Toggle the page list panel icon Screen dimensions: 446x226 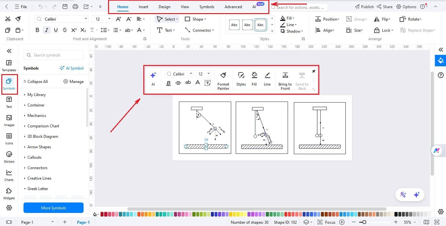[9, 222]
